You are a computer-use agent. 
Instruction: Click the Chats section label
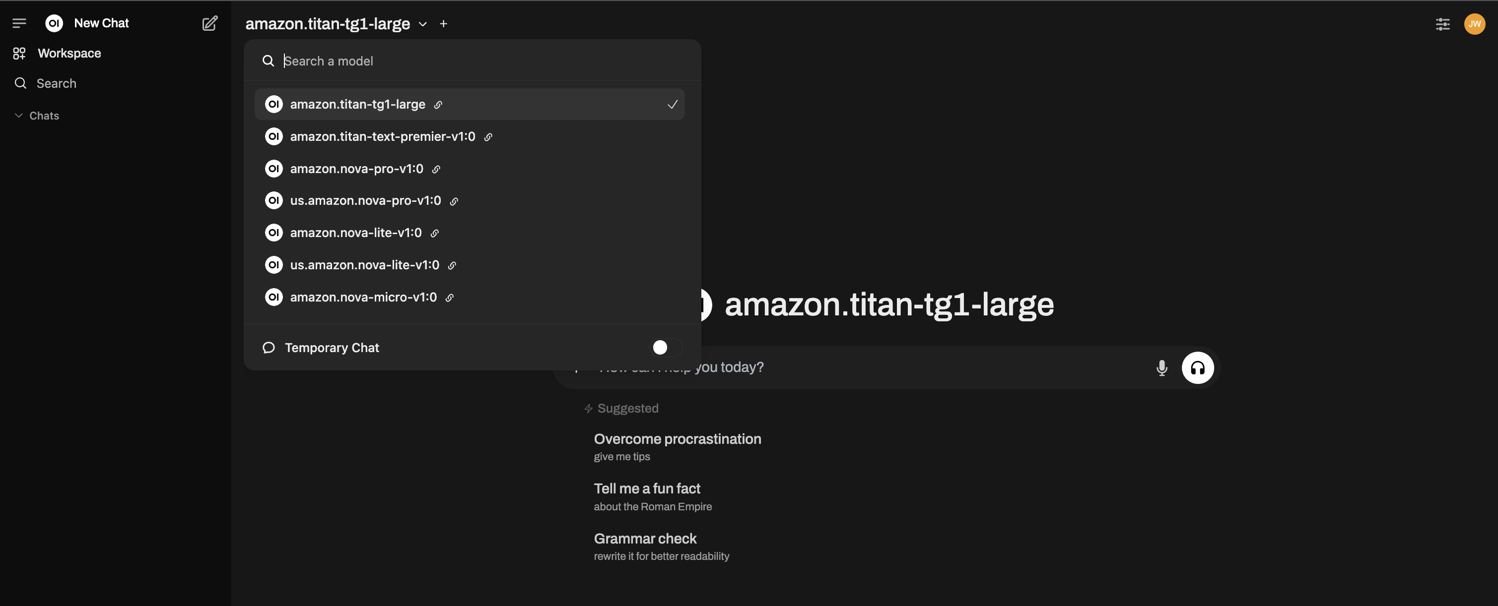[x=44, y=116]
